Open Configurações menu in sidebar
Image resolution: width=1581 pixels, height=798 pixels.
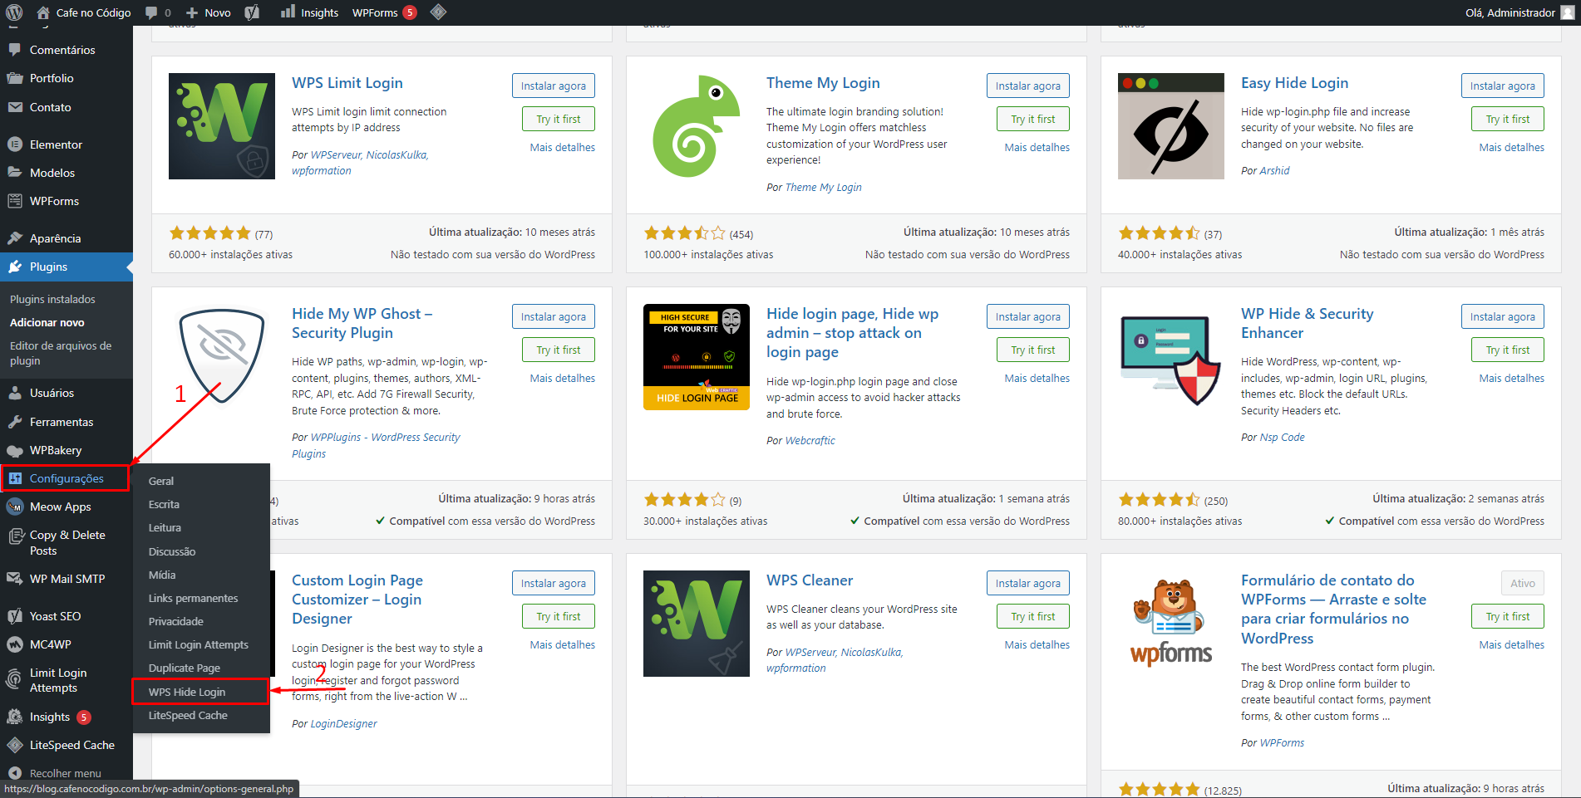pos(65,478)
